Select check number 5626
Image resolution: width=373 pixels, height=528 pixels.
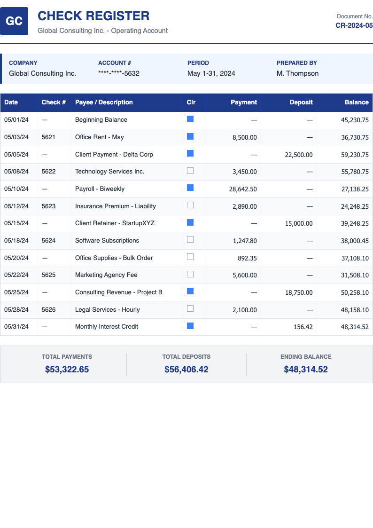tap(48, 309)
